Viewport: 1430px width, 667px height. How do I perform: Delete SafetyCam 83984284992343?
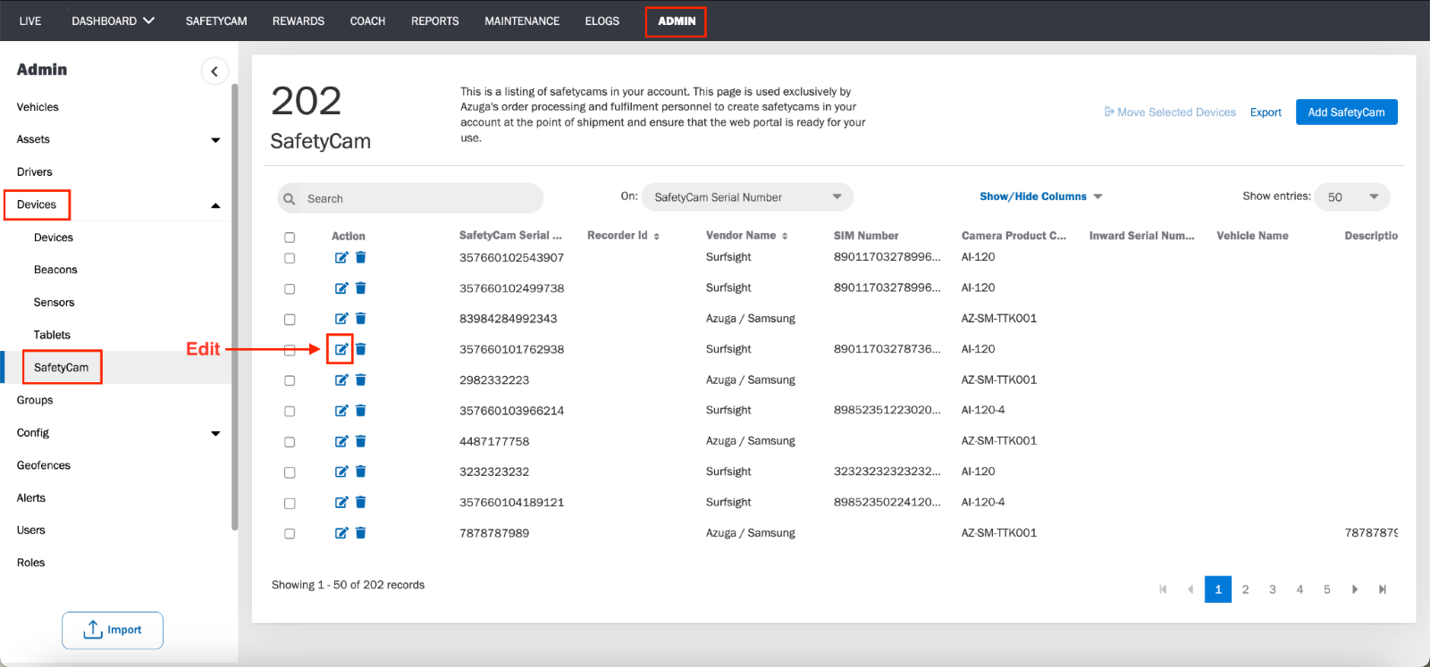click(361, 319)
